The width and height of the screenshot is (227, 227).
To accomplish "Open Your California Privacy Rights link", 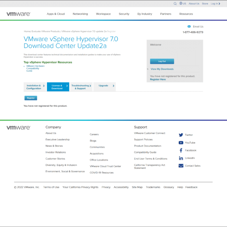I will point(80,187).
